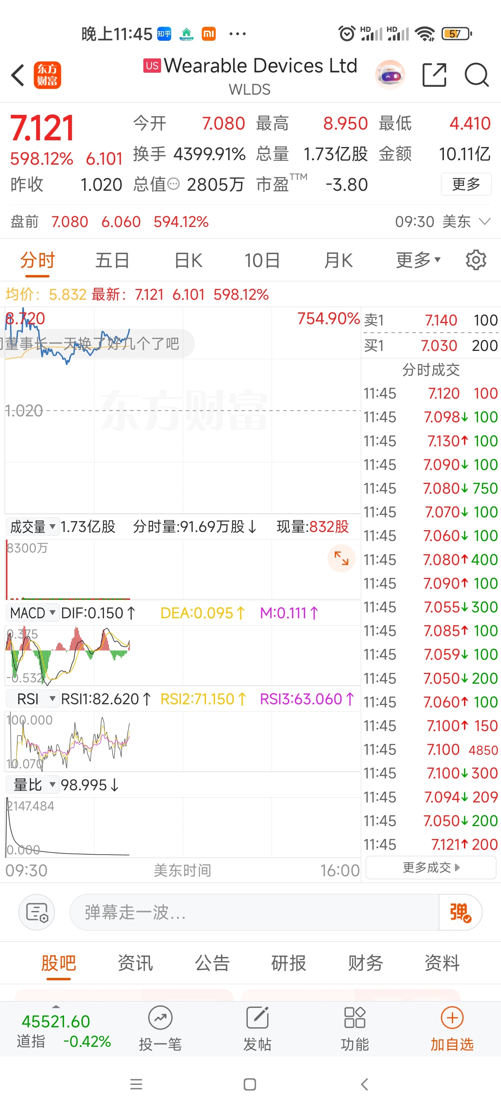Open the 成交量 indicator dropdown
The height and width of the screenshot is (1114, 501).
click(32, 526)
